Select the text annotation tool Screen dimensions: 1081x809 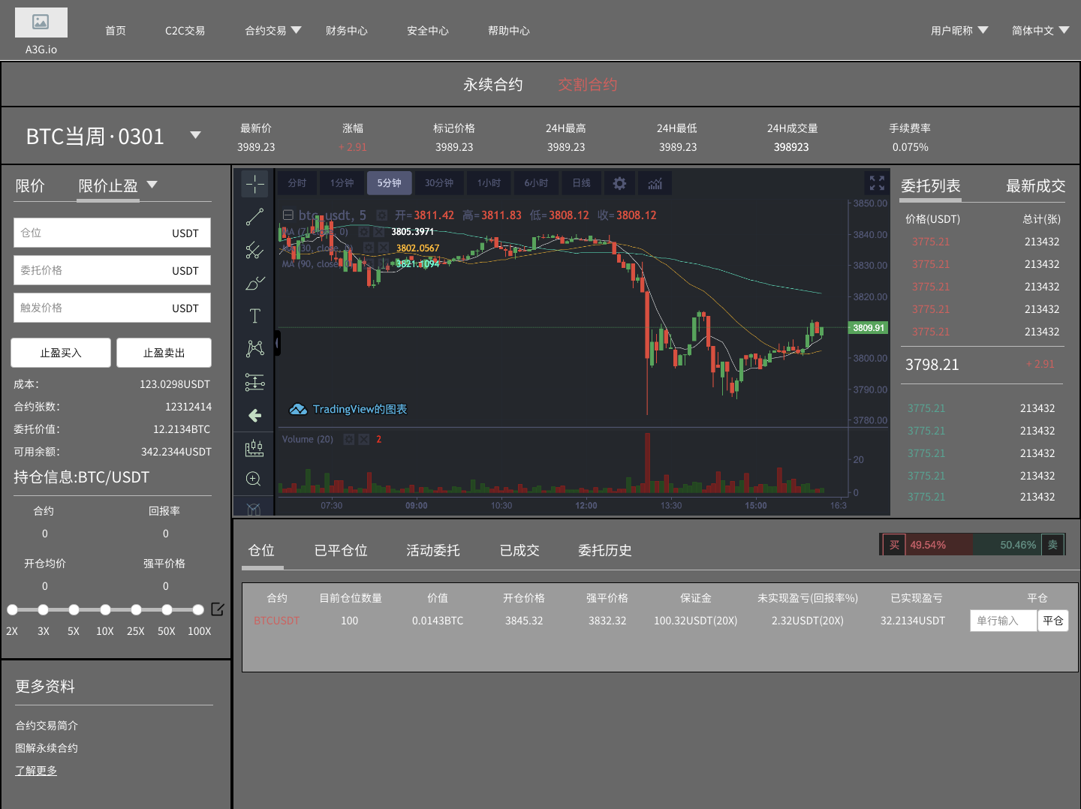(254, 316)
